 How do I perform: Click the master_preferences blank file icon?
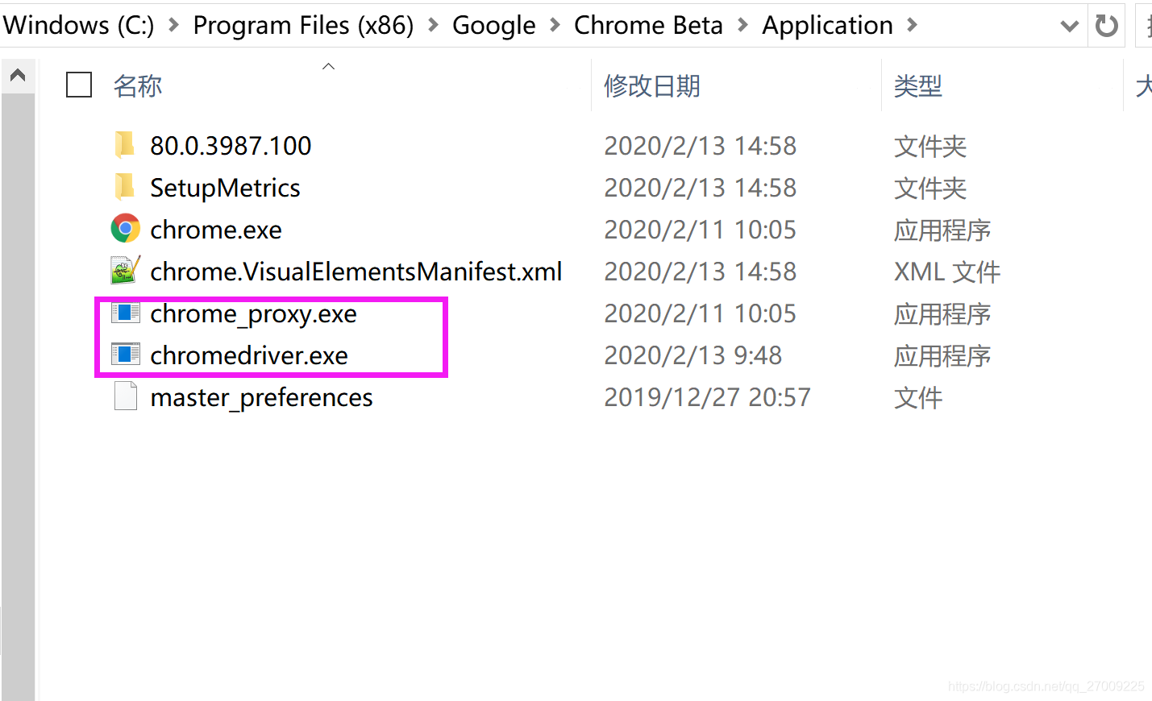point(125,396)
